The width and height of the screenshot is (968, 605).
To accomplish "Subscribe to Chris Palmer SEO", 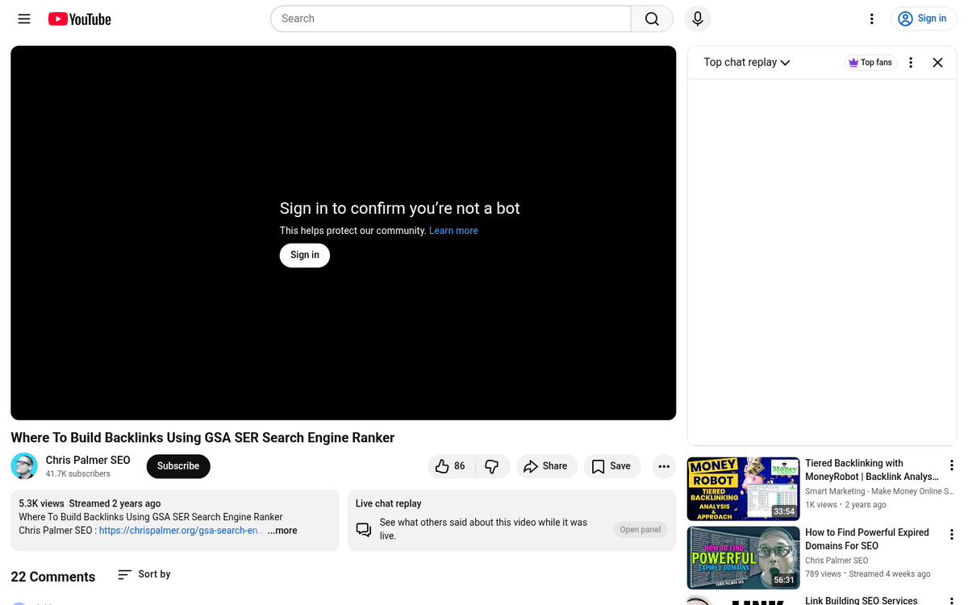I will 178,466.
